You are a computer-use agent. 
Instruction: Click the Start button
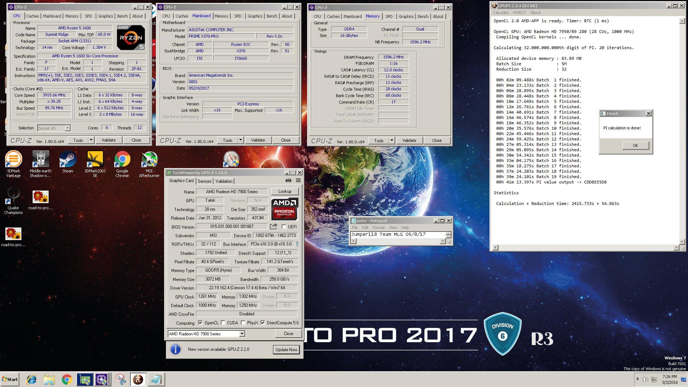pyautogui.click(x=10, y=379)
